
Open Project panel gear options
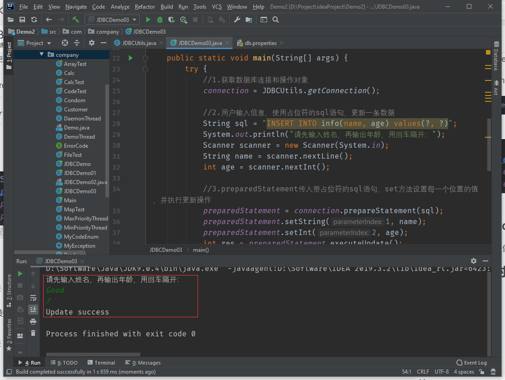click(92, 43)
